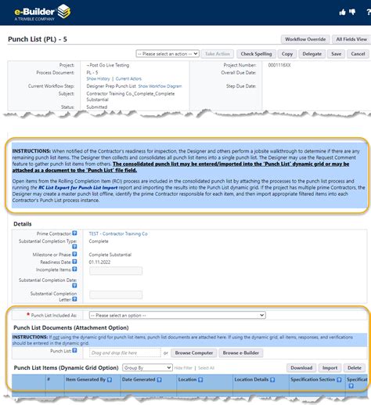Click help icon in Item Generated By column

110,380
